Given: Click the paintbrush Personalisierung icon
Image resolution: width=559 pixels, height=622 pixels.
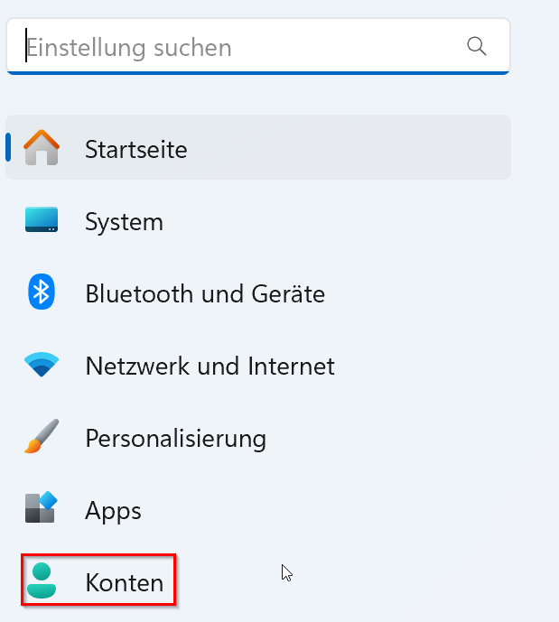Looking at the screenshot, I should coord(42,436).
